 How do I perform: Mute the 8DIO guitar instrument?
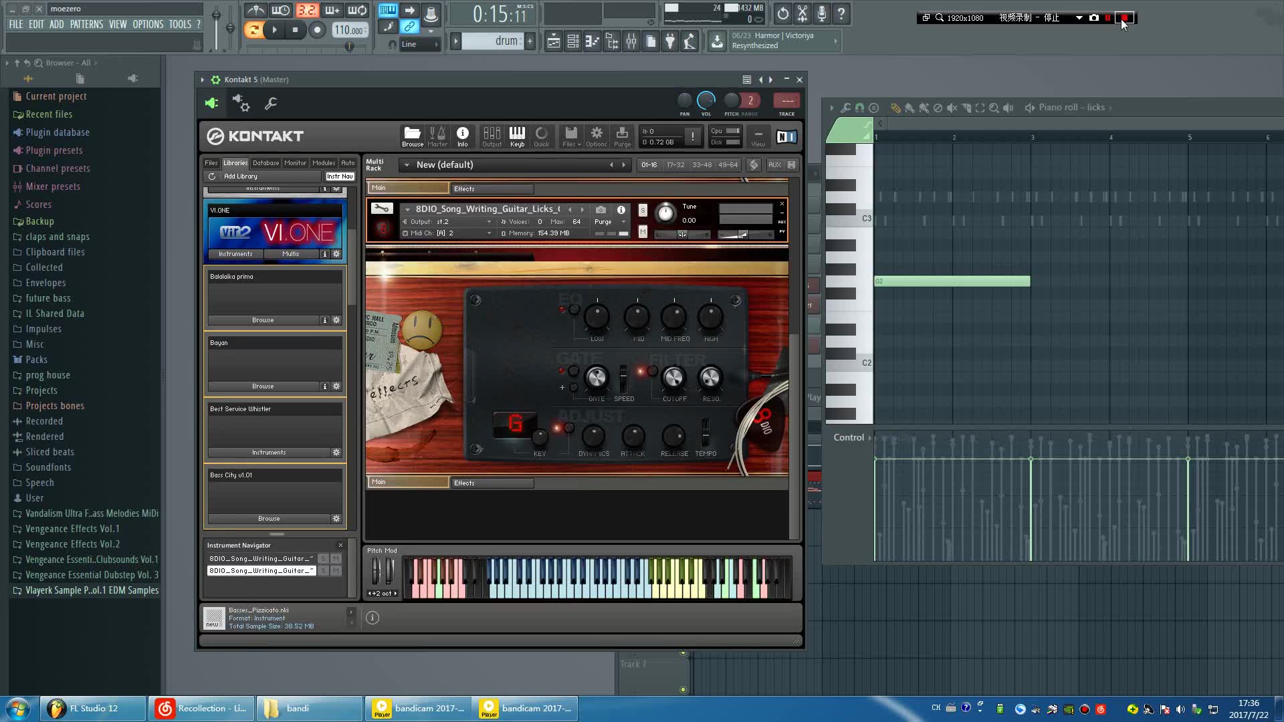pyautogui.click(x=643, y=231)
